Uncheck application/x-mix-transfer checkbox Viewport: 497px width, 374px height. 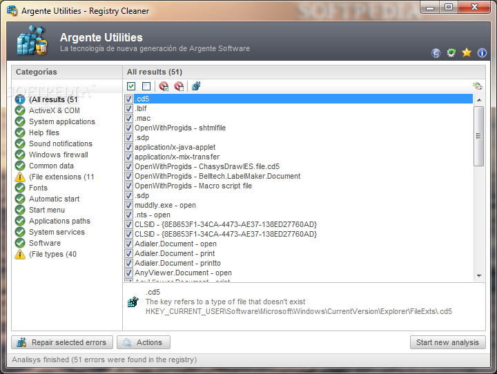(128, 157)
